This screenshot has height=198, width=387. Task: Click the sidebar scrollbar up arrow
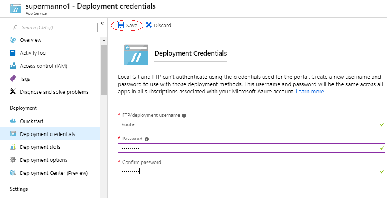(x=104, y=41)
